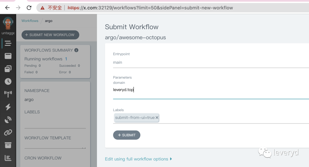Open Workflow Templates sidebar icon
Screen dimensions: 309x167
[x=8, y=56]
